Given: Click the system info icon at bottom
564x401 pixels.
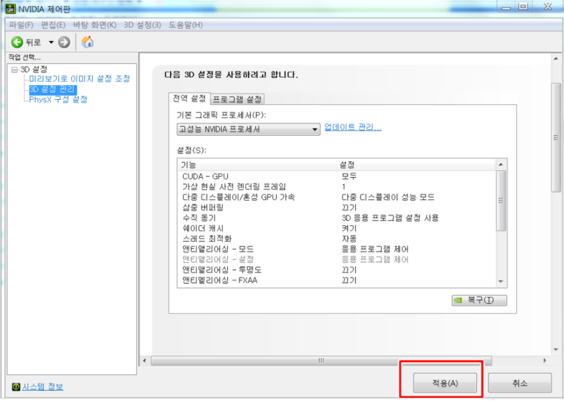Looking at the screenshot, I should [16, 387].
